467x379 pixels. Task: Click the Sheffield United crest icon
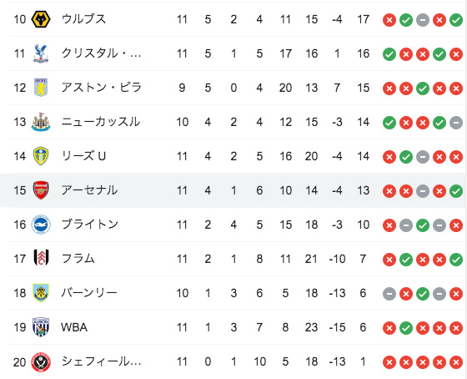tap(41, 361)
